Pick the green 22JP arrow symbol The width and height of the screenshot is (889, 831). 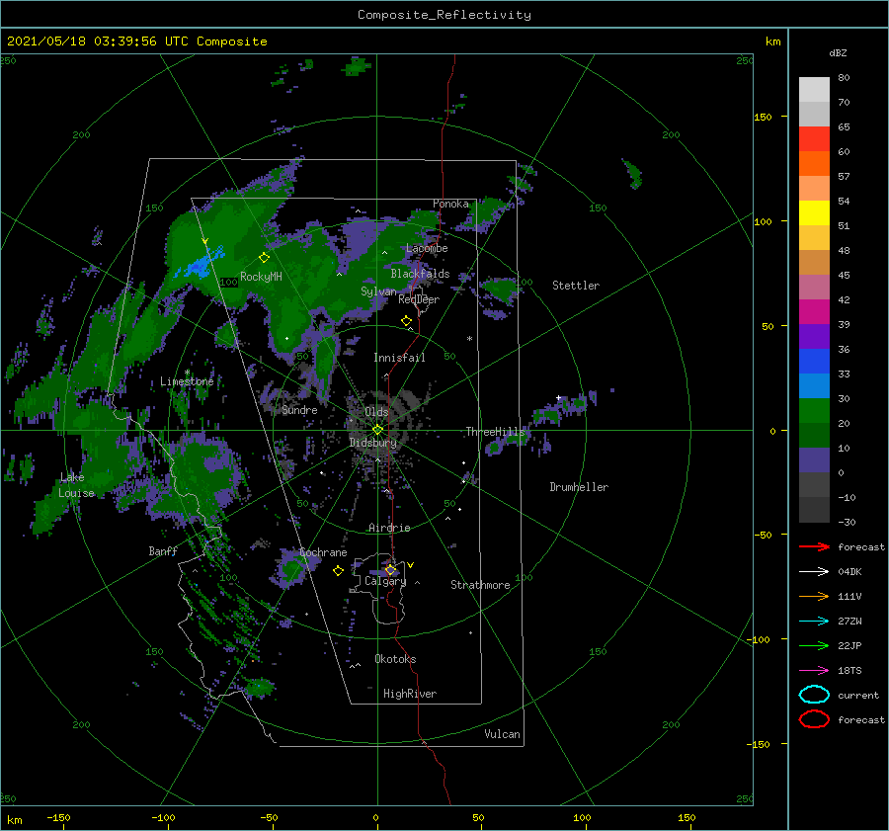tap(814, 645)
